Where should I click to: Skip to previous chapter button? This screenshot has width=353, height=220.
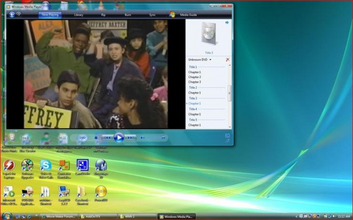click(108, 138)
